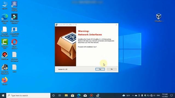Open the Mail app from the taskbar
The image size is (175, 98).
pyautogui.click(x=85, y=96)
